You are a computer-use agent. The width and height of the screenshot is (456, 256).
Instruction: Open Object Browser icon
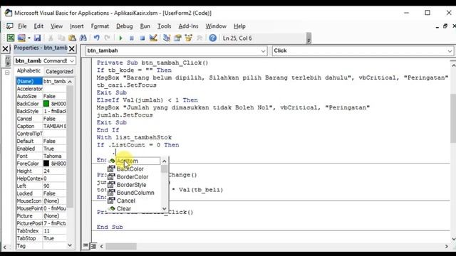click(x=188, y=38)
